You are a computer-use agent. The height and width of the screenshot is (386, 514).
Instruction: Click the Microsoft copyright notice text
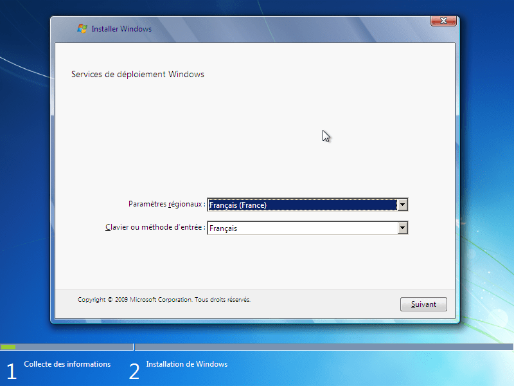tap(164, 299)
